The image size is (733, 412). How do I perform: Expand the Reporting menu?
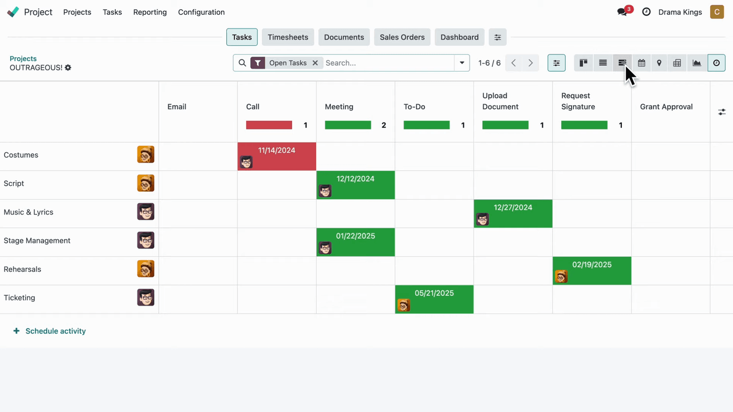pyautogui.click(x=149, y=12)
